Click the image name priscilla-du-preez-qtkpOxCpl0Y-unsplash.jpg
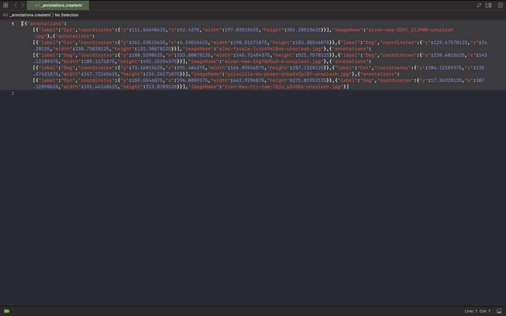Screen dimensions: 506x316 point(288,74)
